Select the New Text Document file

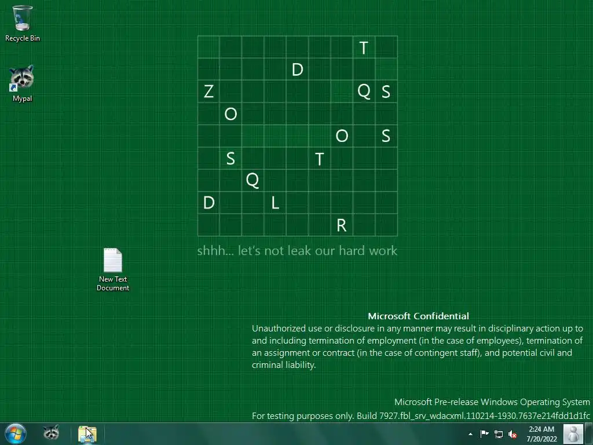pos(113,269)
